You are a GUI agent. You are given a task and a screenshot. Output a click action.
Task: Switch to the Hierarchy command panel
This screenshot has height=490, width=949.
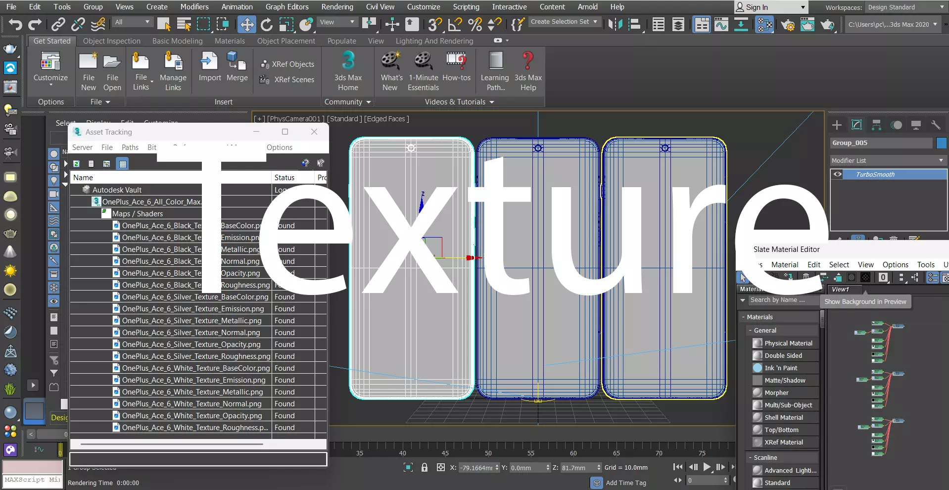tap(876, 125)
